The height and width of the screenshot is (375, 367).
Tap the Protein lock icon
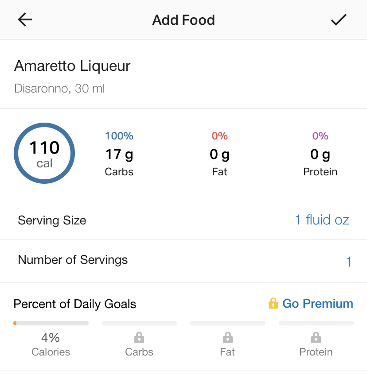(x=316, y=338)
